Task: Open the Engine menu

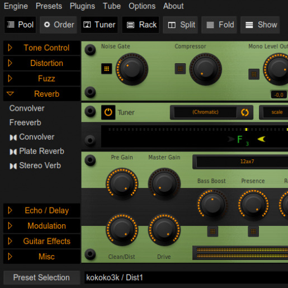Action: point(16,6)
